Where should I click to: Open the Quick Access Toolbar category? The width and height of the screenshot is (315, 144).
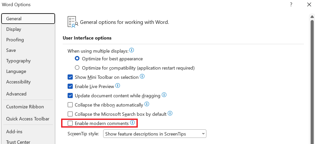(x=28, y=119)
